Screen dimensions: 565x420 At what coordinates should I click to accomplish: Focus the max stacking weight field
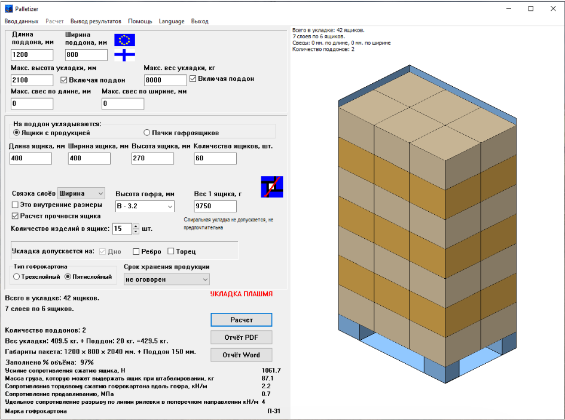pyautogui.click(x=166, y=80)
